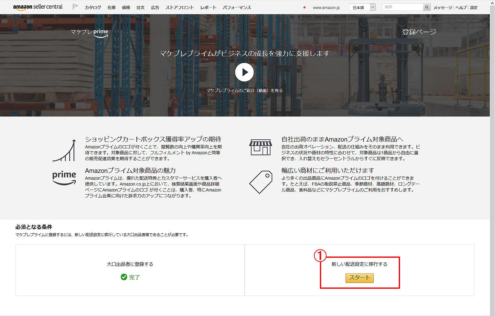Click the Amazon Seller Central logo
495x316 pixels.
(38, 7)
